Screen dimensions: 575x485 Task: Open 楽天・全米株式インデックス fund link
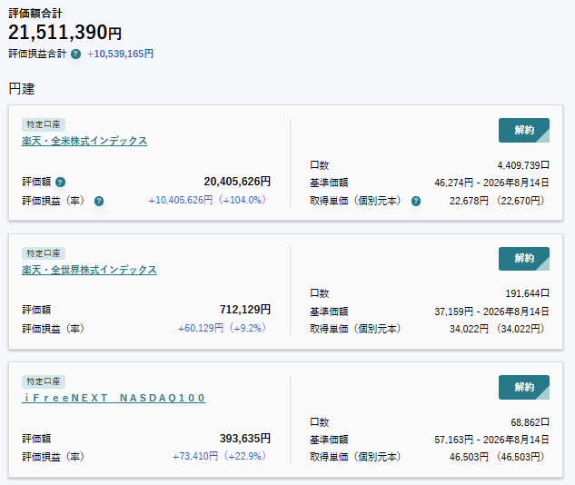point(84,141)
